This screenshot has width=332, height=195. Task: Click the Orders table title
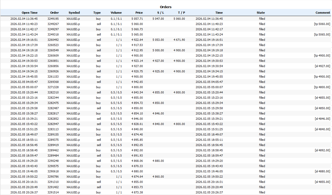coord(166,7)
